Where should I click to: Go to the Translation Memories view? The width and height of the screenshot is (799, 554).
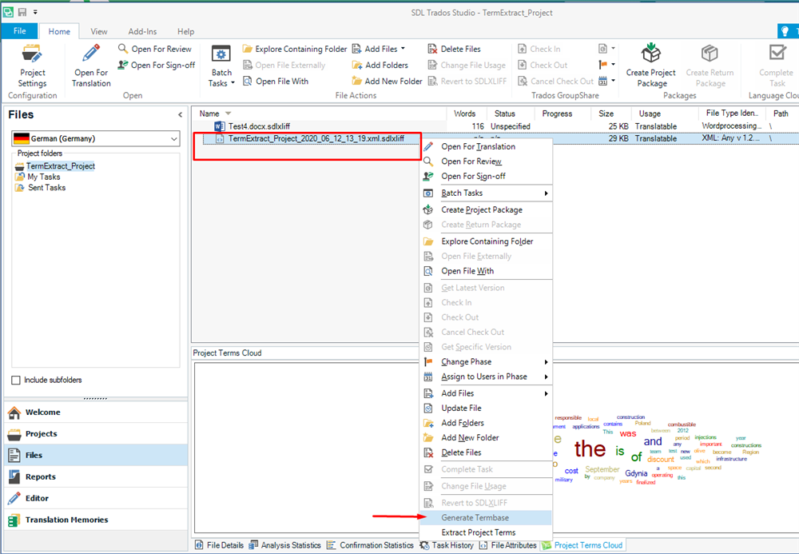point(96,520)
